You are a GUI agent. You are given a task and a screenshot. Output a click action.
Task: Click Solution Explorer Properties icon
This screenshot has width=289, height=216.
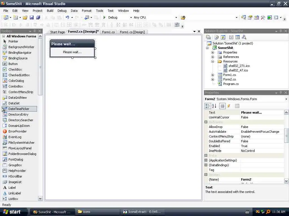(x=208, y=37)
